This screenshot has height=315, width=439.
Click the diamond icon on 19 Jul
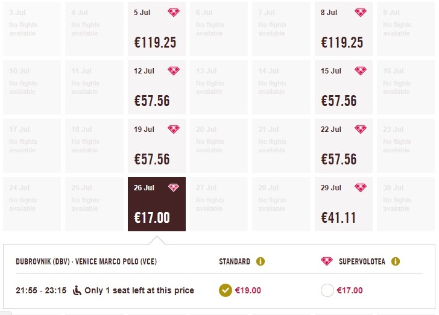pyautogui.click(x=174, y=129)
